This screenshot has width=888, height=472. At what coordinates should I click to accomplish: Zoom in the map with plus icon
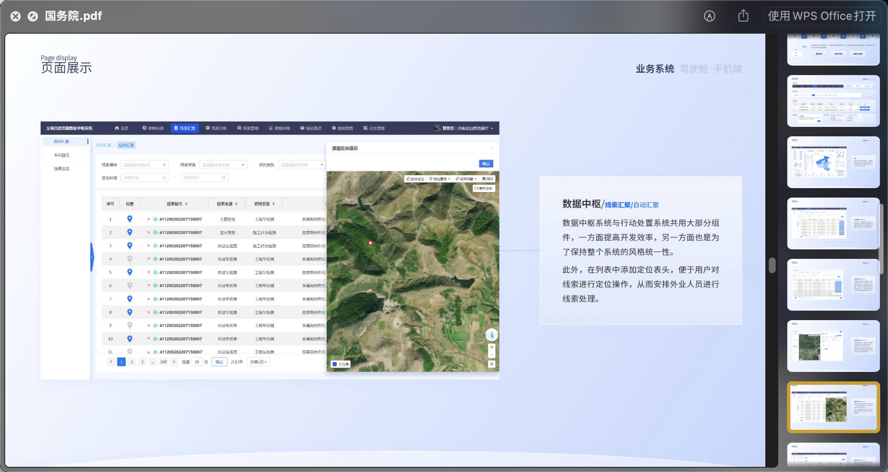(492, 347)
